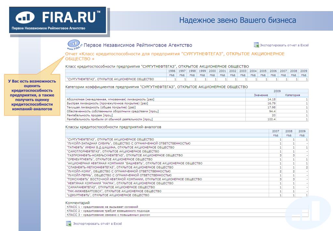Select the "2002 год" column header

[232, 73]
